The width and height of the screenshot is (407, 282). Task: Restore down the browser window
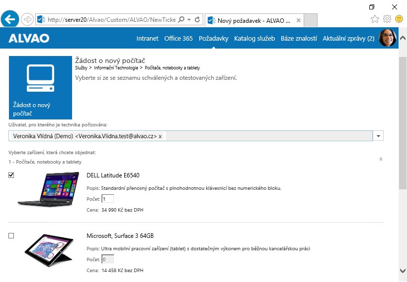tap(372, 7)
